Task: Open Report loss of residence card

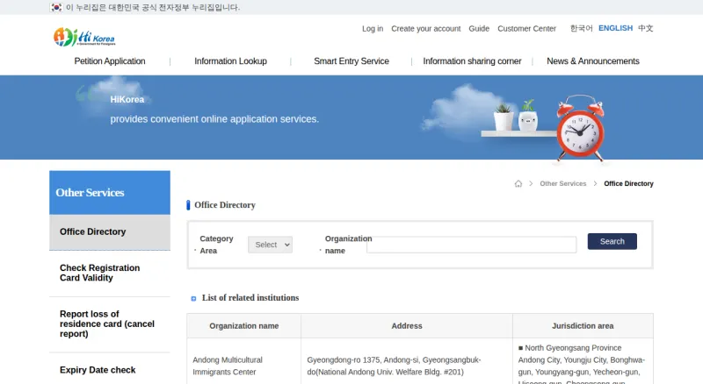Action: (x=110, y=324)
